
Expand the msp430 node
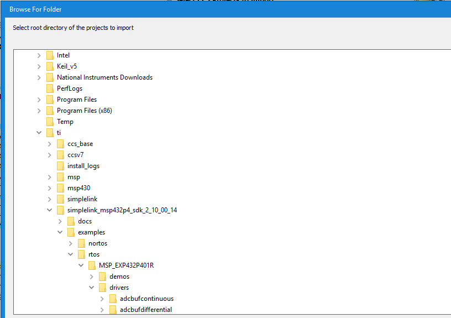tap(50, 188)
